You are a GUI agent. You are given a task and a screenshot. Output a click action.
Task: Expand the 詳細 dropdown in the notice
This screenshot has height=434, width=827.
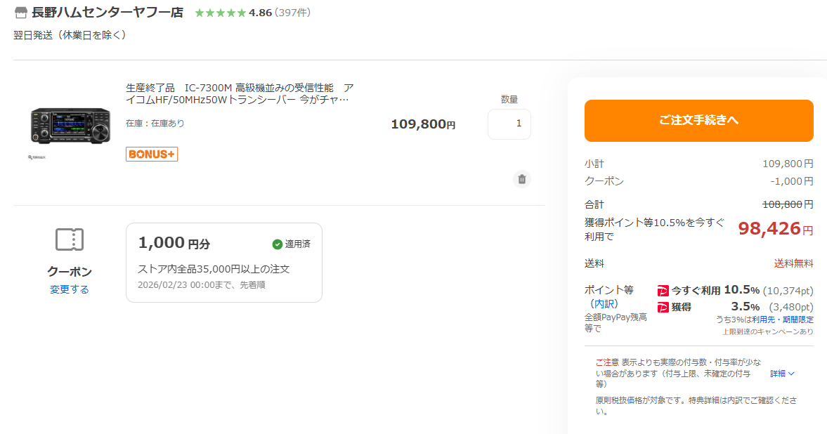[782, 374]
